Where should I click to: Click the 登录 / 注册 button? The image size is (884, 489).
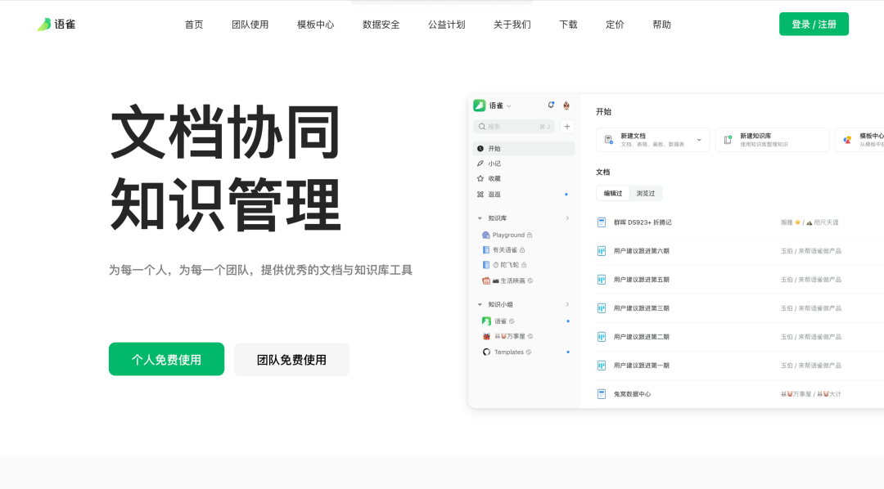814,25
